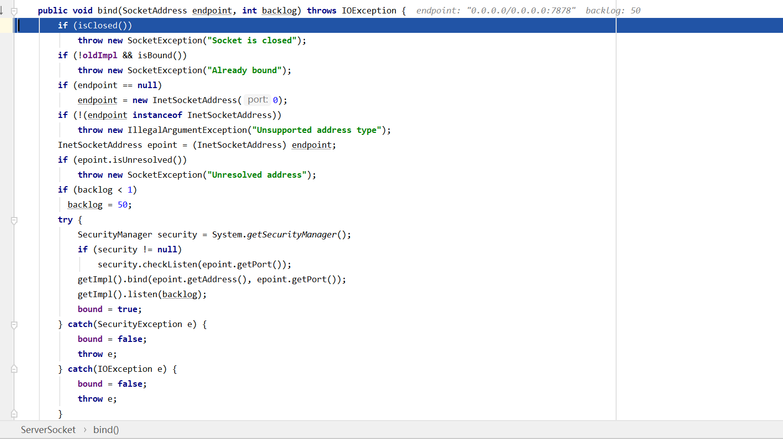
Task: Click the "Already bound" string literal
Action: tap(245, 70)
